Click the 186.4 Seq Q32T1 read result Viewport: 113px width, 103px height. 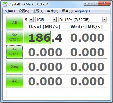pos(44,37)
